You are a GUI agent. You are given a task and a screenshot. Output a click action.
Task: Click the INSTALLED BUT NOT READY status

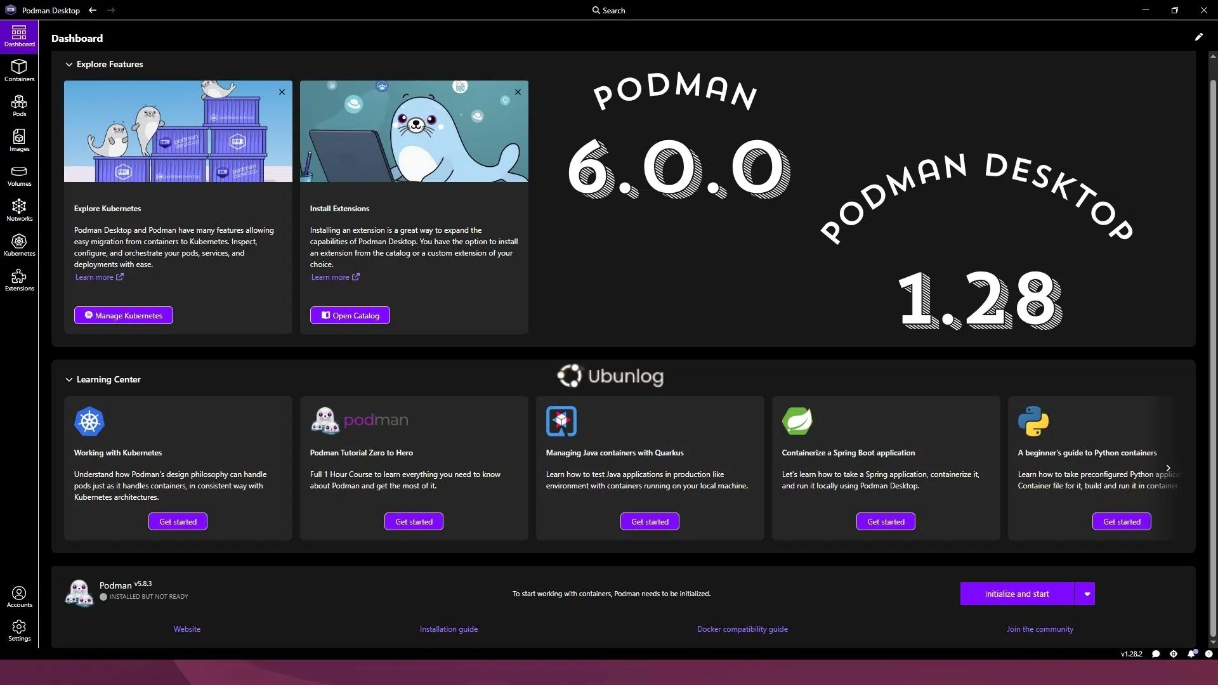coord(144,597)
